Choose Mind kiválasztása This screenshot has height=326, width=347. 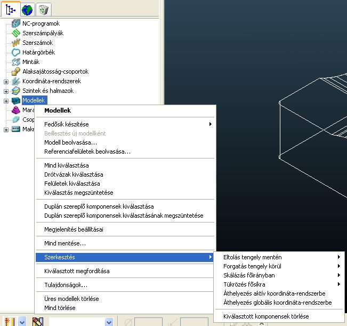point(125,165)
